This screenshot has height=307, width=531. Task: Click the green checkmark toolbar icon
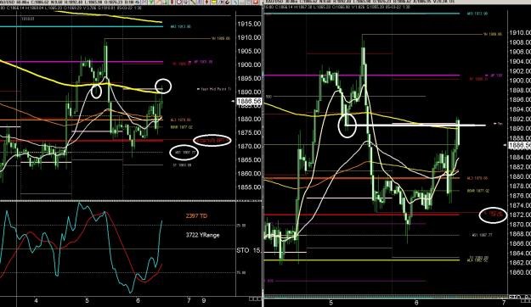pos(151,2)
